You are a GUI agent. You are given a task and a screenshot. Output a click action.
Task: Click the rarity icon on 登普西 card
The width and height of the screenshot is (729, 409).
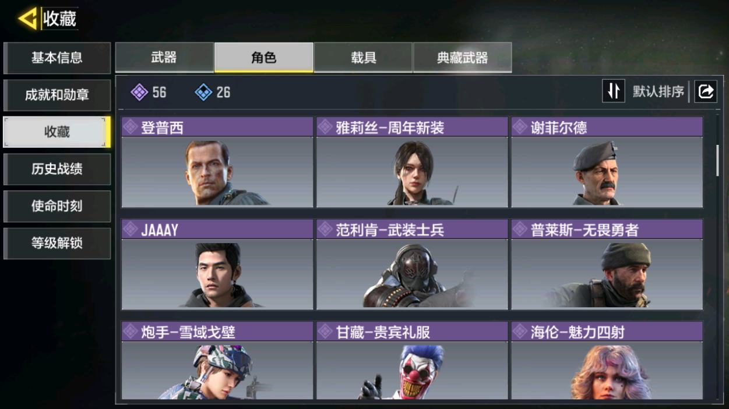tap(131, 127)
